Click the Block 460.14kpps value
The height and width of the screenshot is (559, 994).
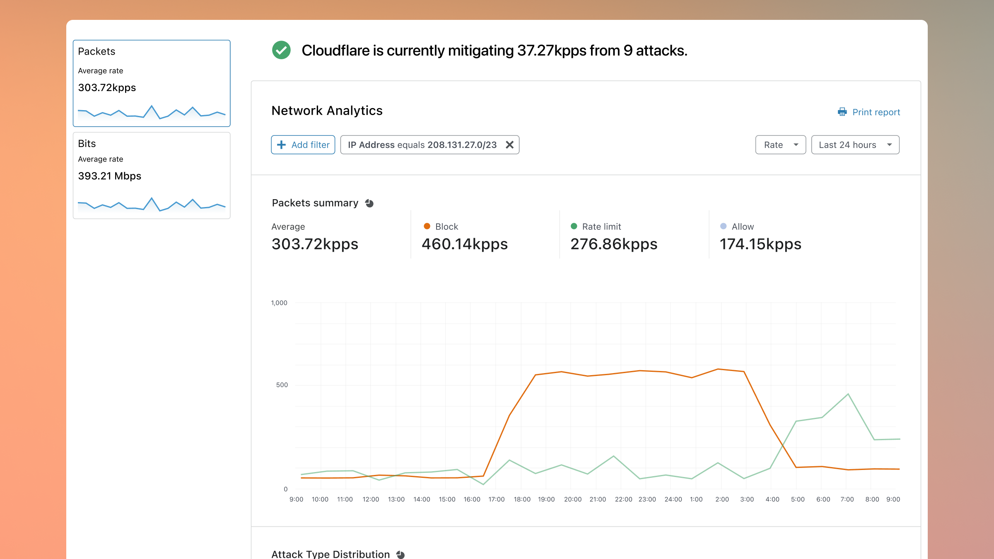465,244
